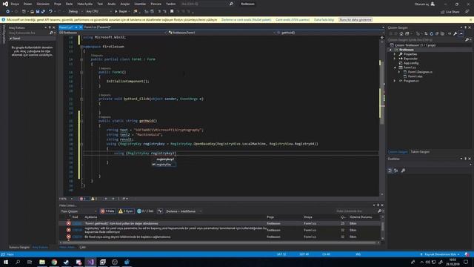Click the Refresh icon in the Solution Explorer toolbar
This screenshot has width=474, height=267.
431,33
